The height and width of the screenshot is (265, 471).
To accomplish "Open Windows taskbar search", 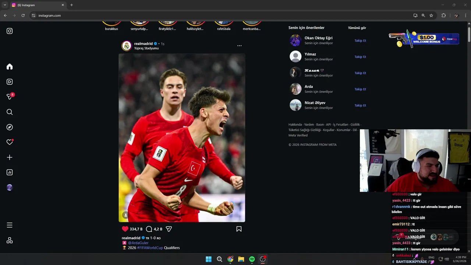I will (x=219, y=259).
